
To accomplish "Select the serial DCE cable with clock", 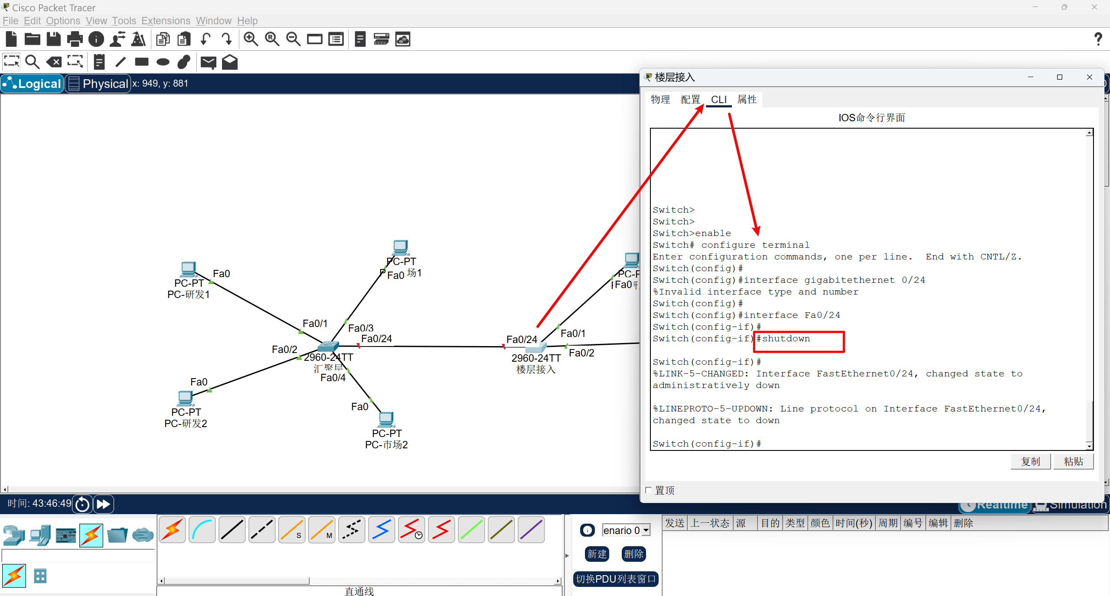I will [x=411, y=529].
